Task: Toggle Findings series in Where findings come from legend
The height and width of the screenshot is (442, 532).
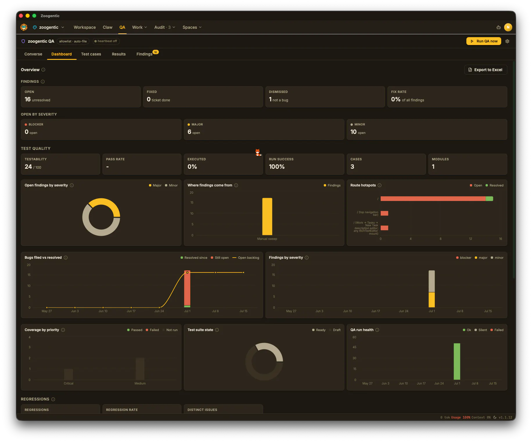Action: [332, 185]
